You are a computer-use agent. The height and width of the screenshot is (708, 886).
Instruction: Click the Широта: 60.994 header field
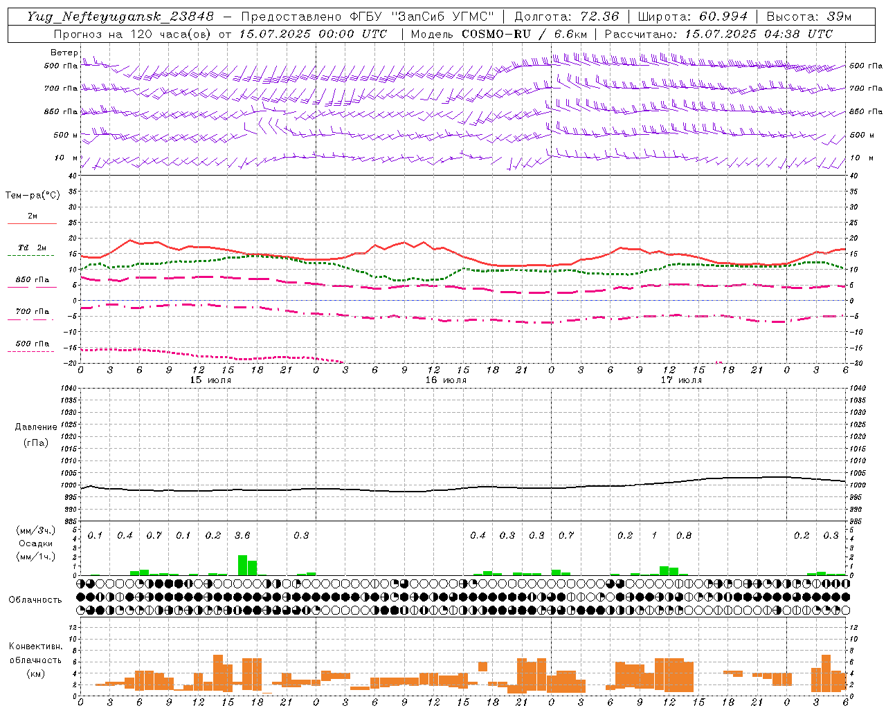pos(692,17)
